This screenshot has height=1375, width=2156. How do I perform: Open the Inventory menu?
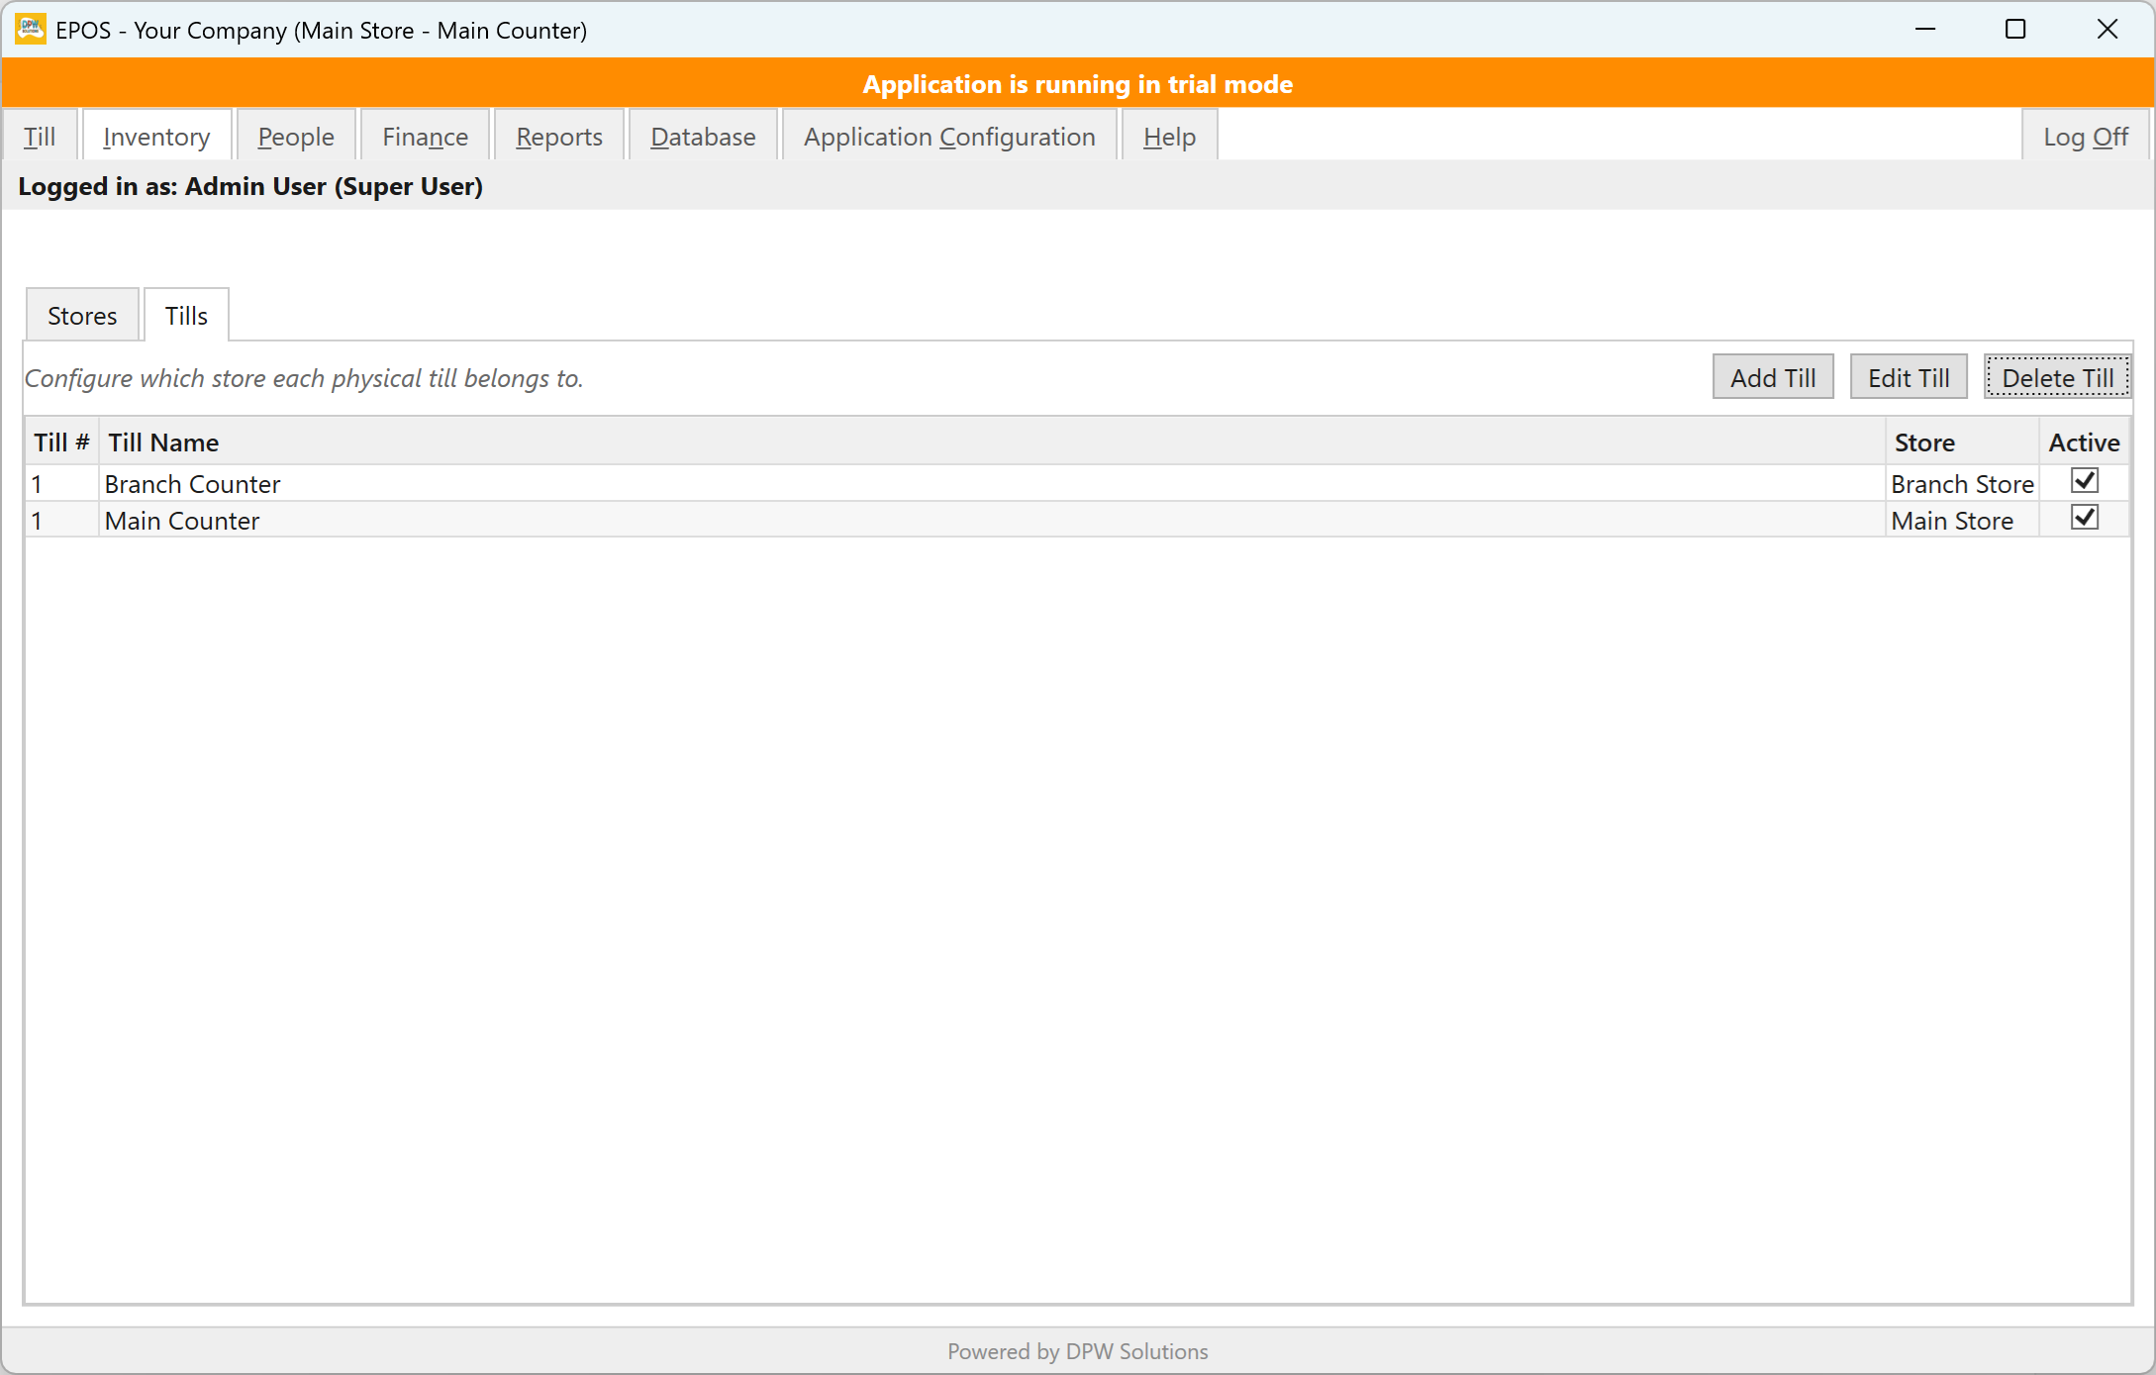tap(156, 136)
